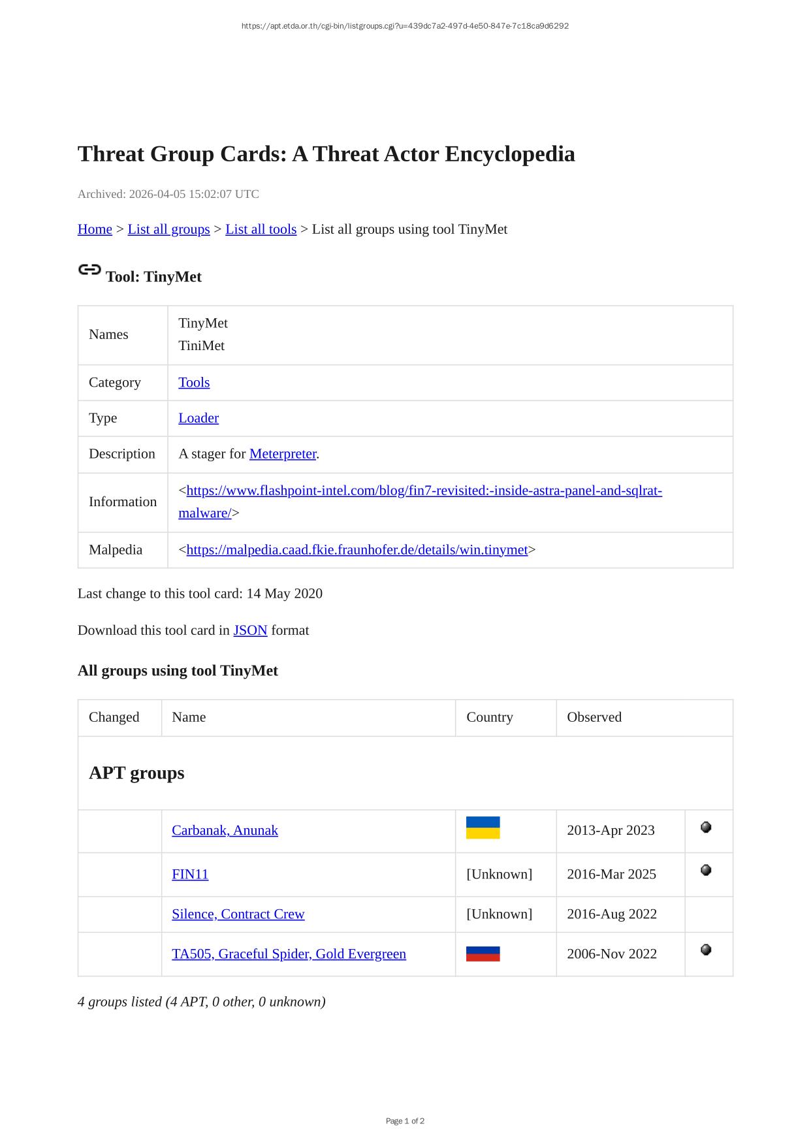Open the flashpoint-intel FIN7 blog link
This screenshot has height=1147, width=811.
tap(424, 491)
